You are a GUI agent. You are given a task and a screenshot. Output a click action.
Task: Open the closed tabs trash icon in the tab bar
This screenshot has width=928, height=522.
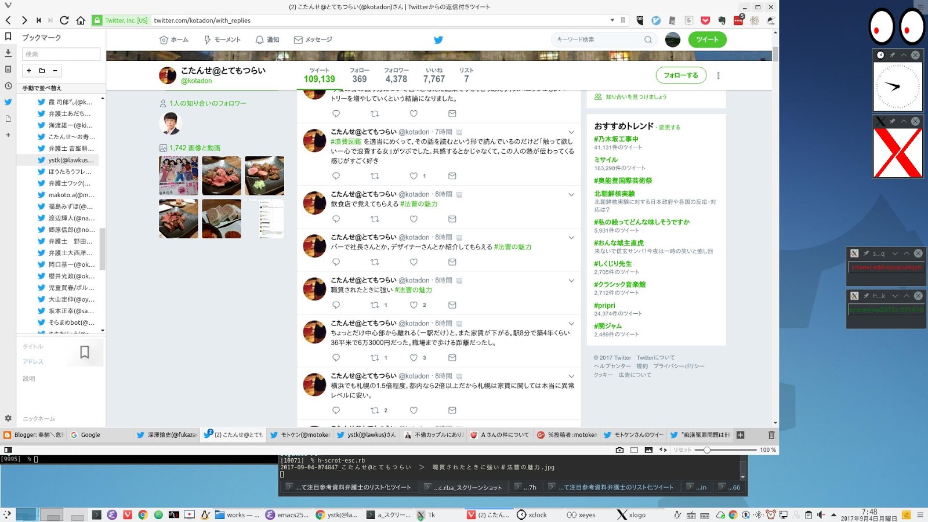pyautogui.click(x=771, y=435)
